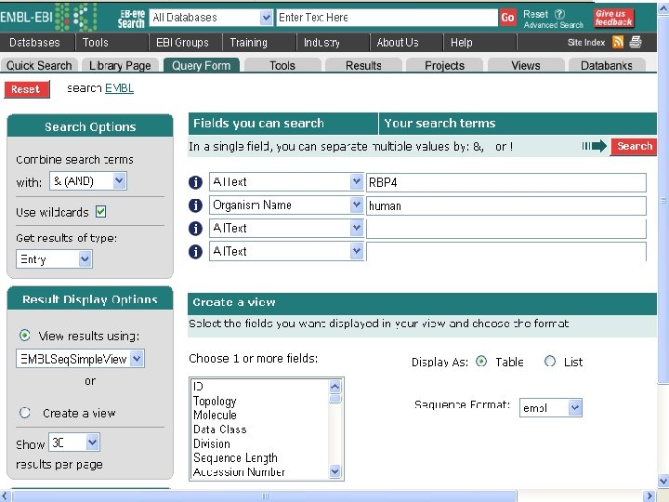Open the All Databases dropdown
Viewport: 669px width, 502px height.
[211, 18]
